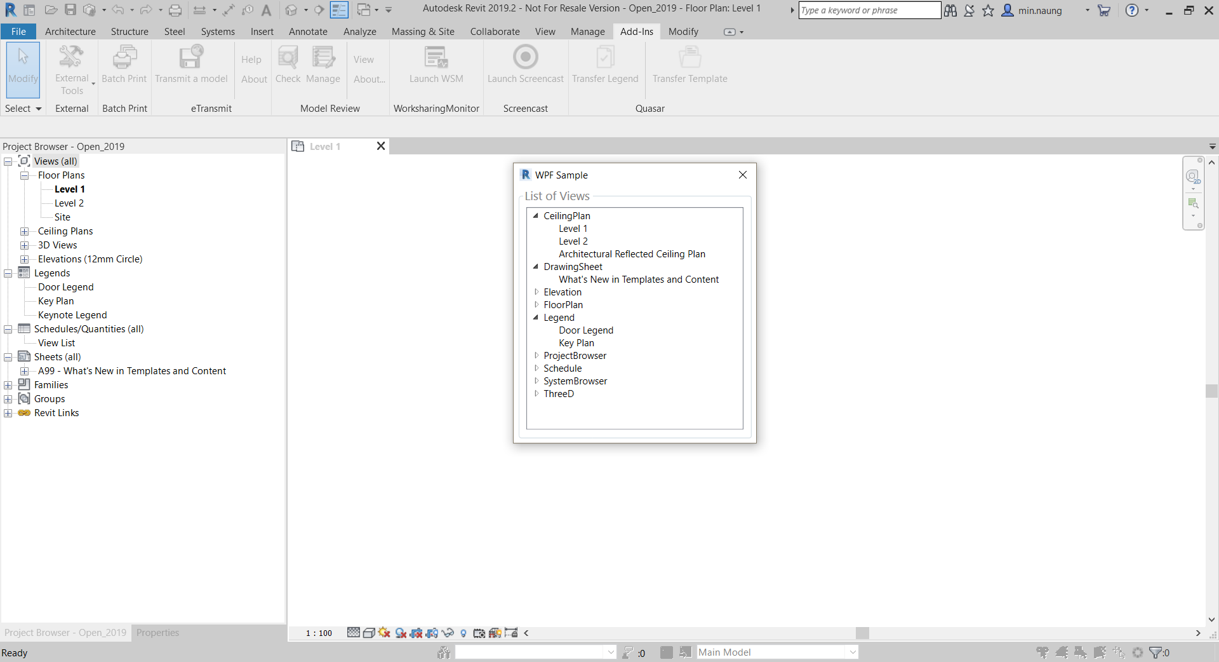Viewport: 1219px width, 662px height.
Task: Toggle sun path off icon in view bar
Action: tap(384, 633)
